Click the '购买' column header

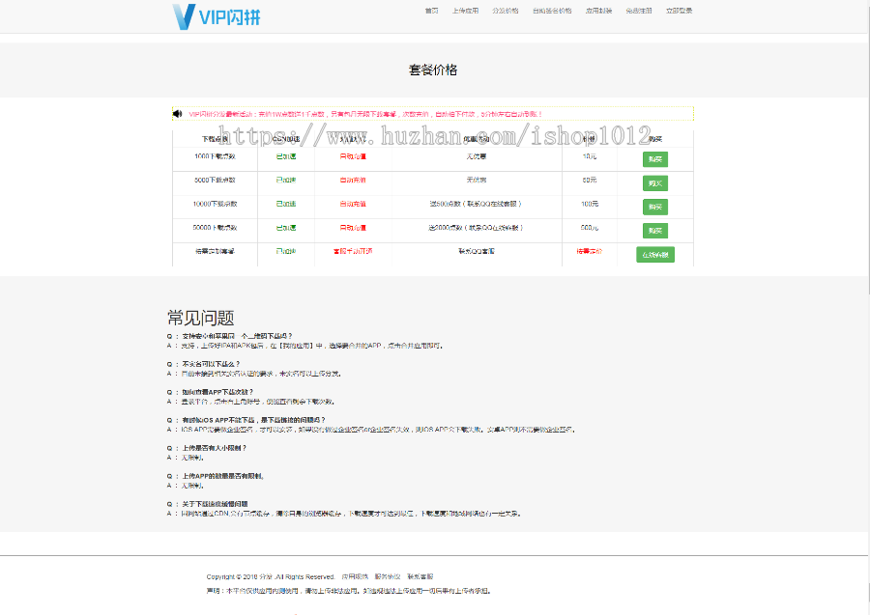point(655,138)
